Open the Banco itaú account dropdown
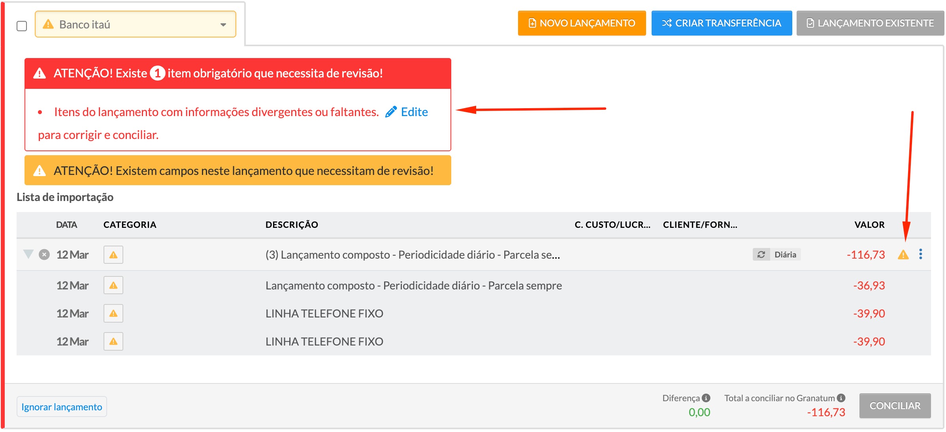 (x=136, y=24)
